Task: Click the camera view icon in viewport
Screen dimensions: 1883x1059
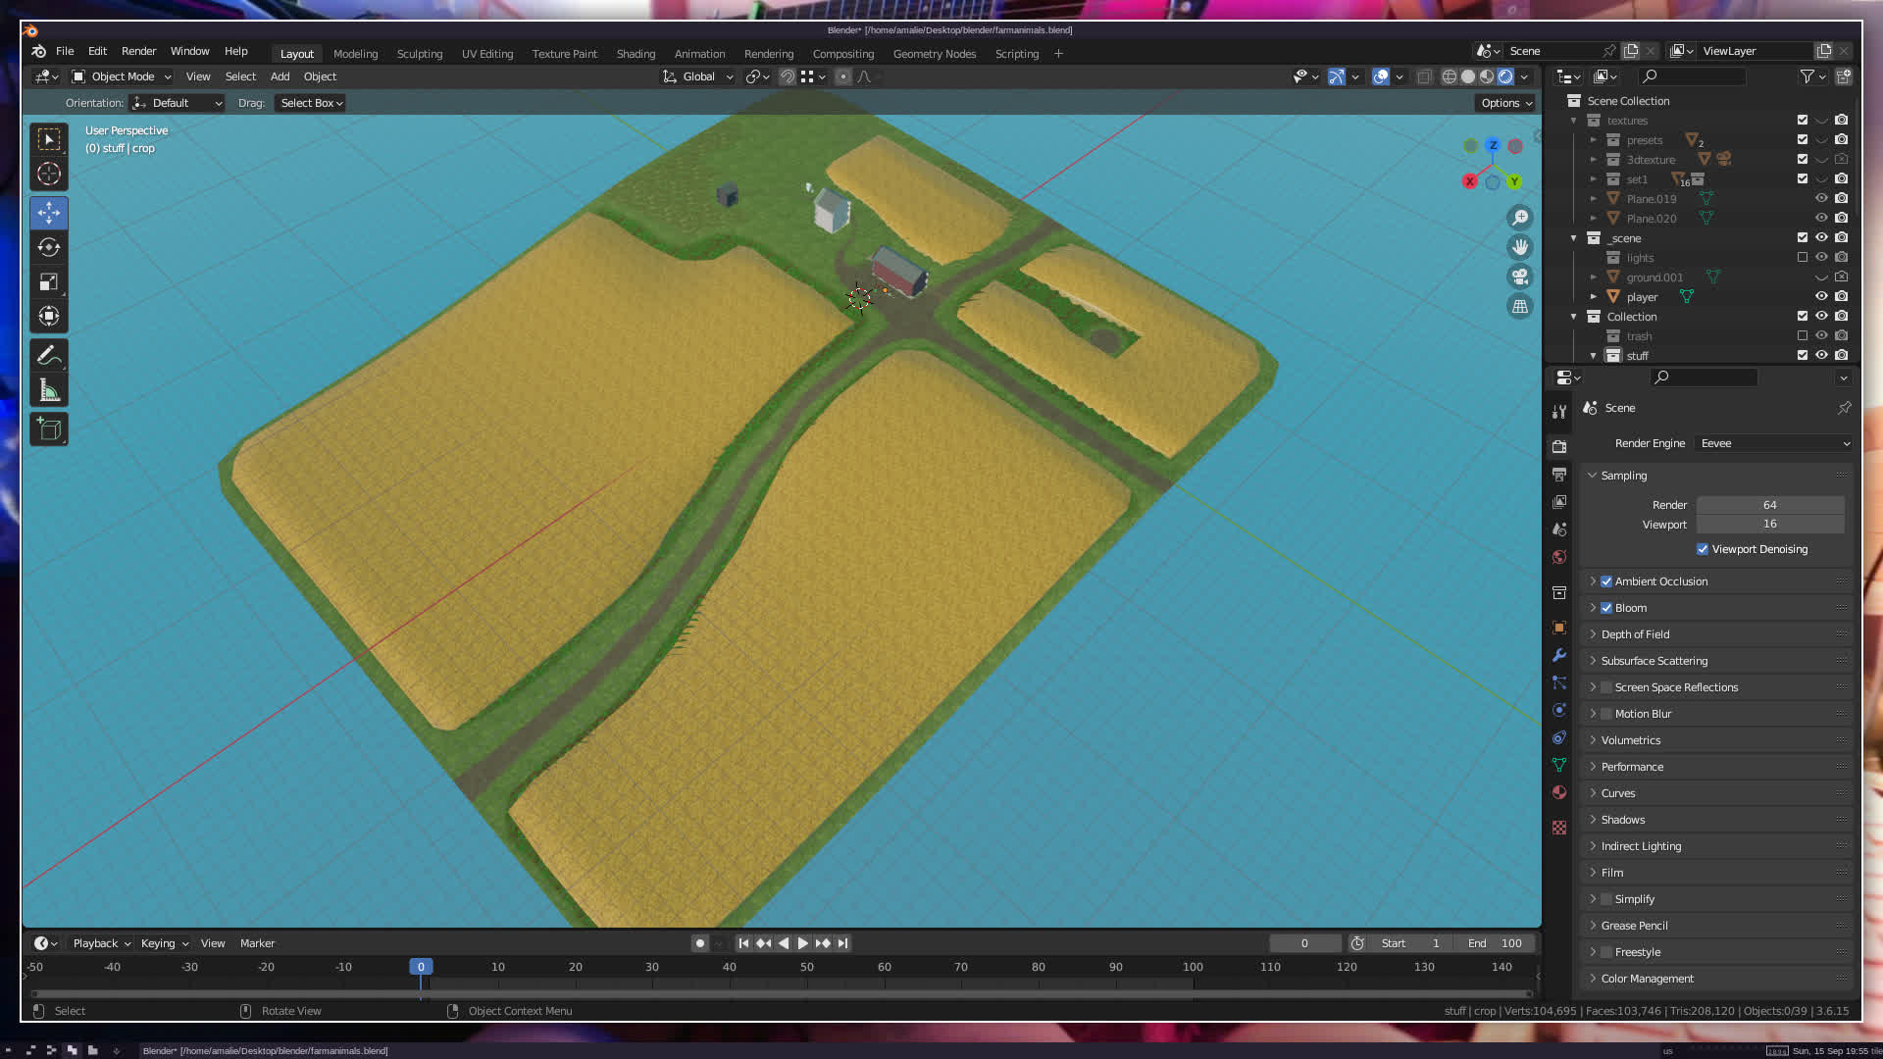Action: coord(1520,277)
